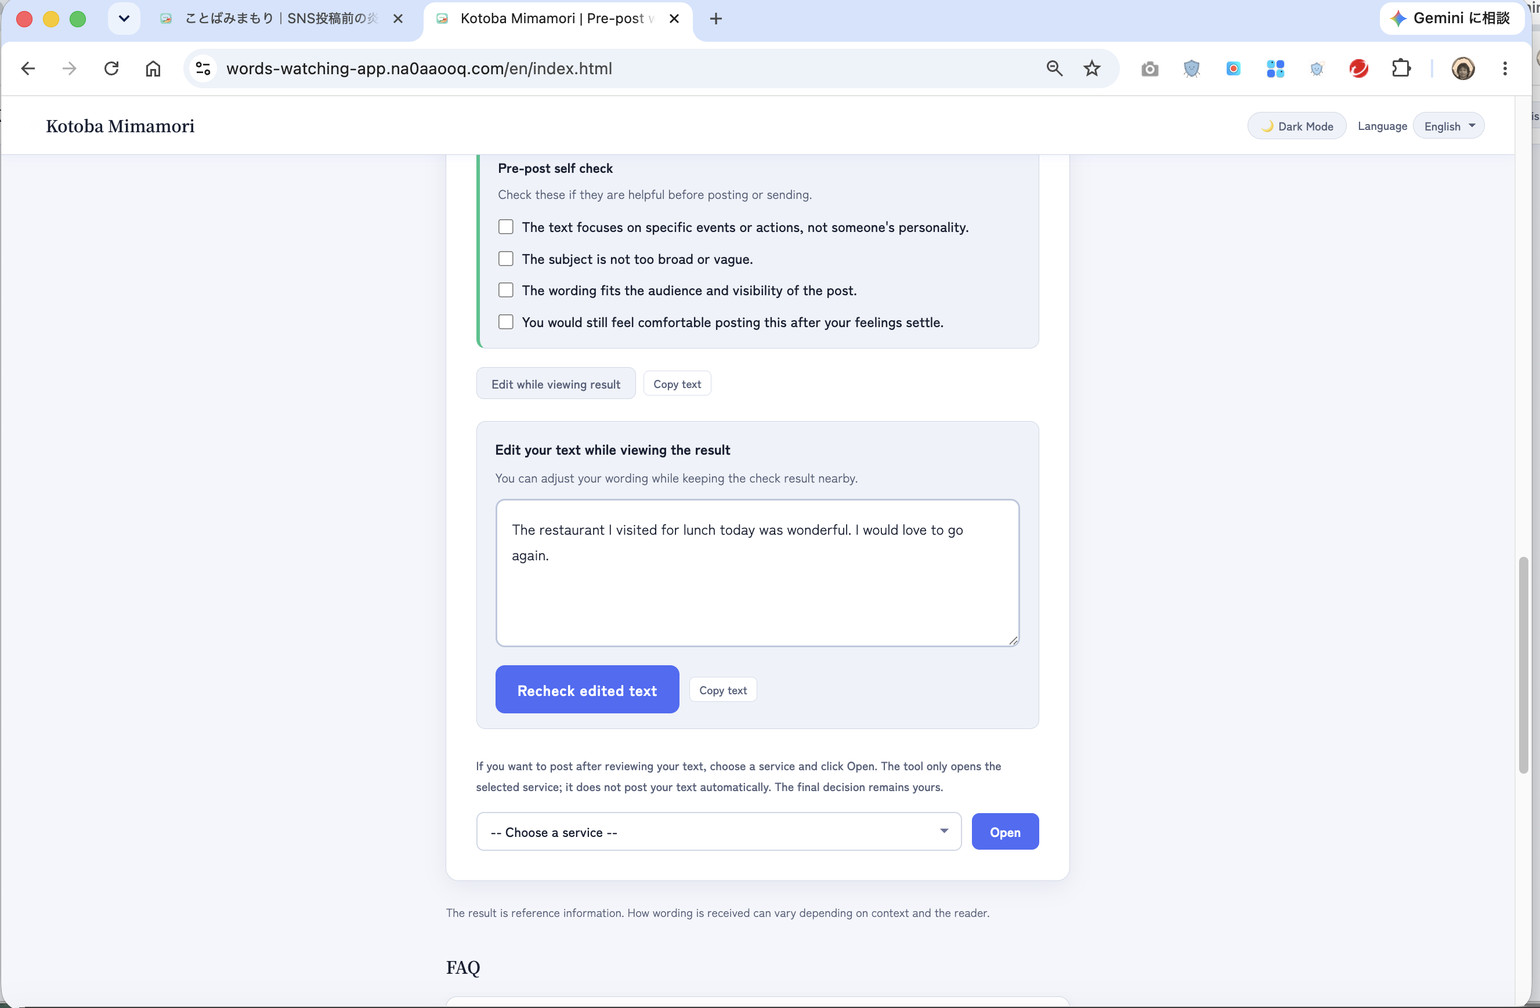Check 'subject is not too broad or vague'
This screenshot has width=1540, height=1008.
pos(506,259)
